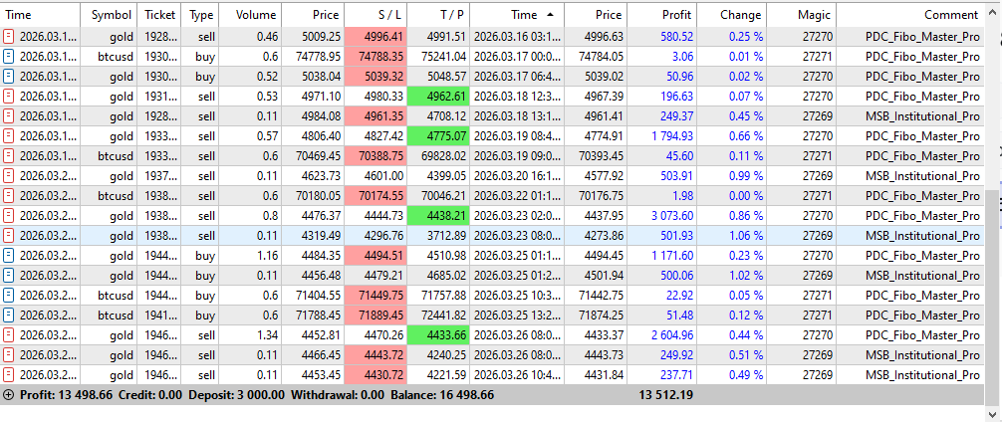Click the sell icon of the 4453.45 gold row

9,375
